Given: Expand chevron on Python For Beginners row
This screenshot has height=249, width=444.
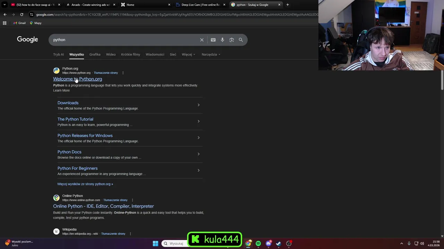Looking at the screenshot, I should coord(198,170).
